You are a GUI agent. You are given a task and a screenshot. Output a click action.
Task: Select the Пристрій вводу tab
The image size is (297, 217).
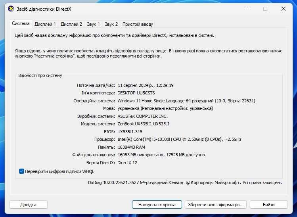138,24
